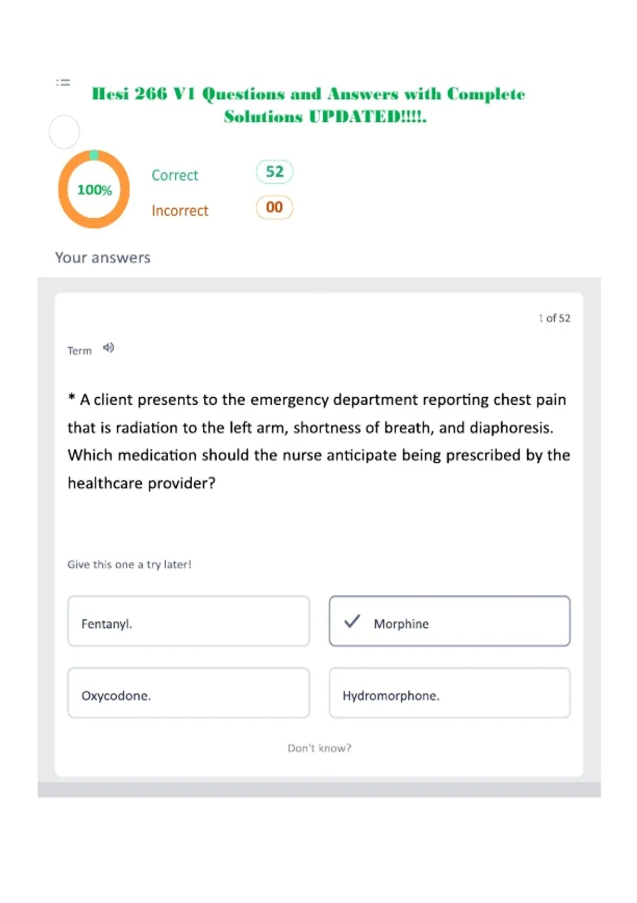Click the "Give this one a try later!" message
Viewport: 637px width, 903px height.
point(129,564)
